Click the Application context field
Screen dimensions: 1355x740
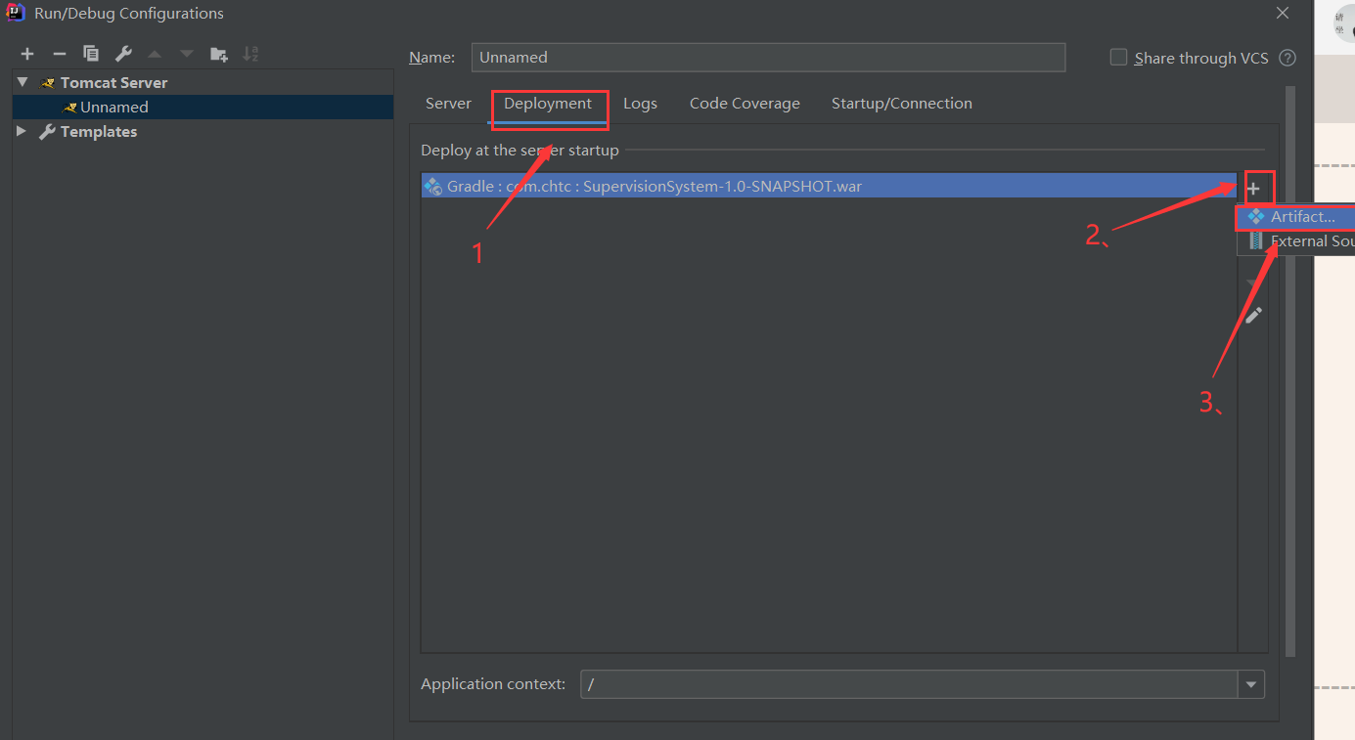[x=910, y=684]
